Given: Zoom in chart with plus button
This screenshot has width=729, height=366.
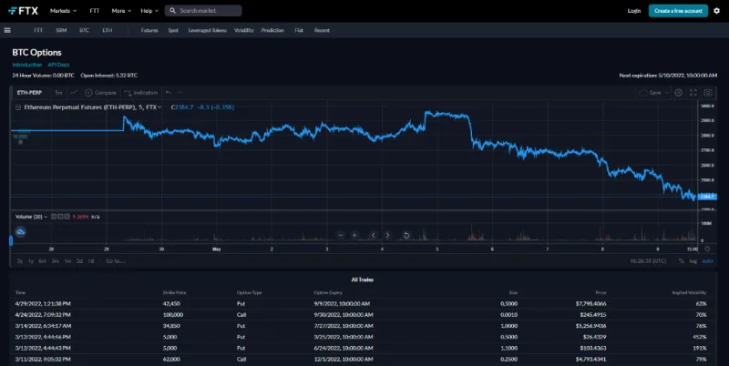Looking at the screenshot, I should click(x=354, y=235).
